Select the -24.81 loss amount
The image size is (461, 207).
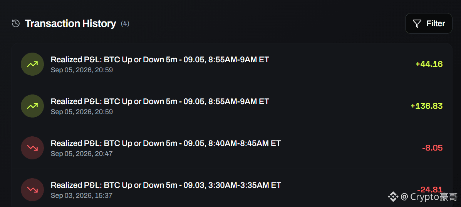pos(430,189)
